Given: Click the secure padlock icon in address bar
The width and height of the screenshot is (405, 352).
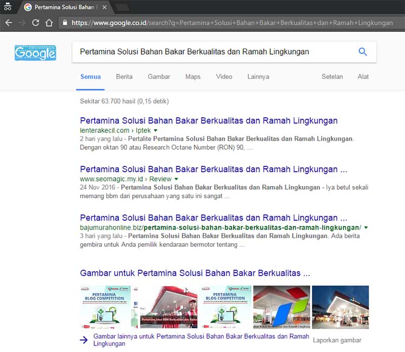Looking at the screenshot, I should point(65,23).
